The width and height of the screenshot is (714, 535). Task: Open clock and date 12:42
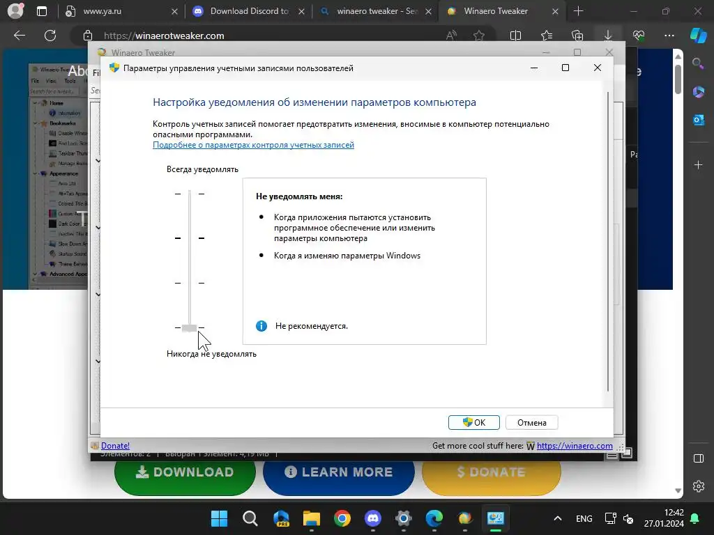pos(664,518)
